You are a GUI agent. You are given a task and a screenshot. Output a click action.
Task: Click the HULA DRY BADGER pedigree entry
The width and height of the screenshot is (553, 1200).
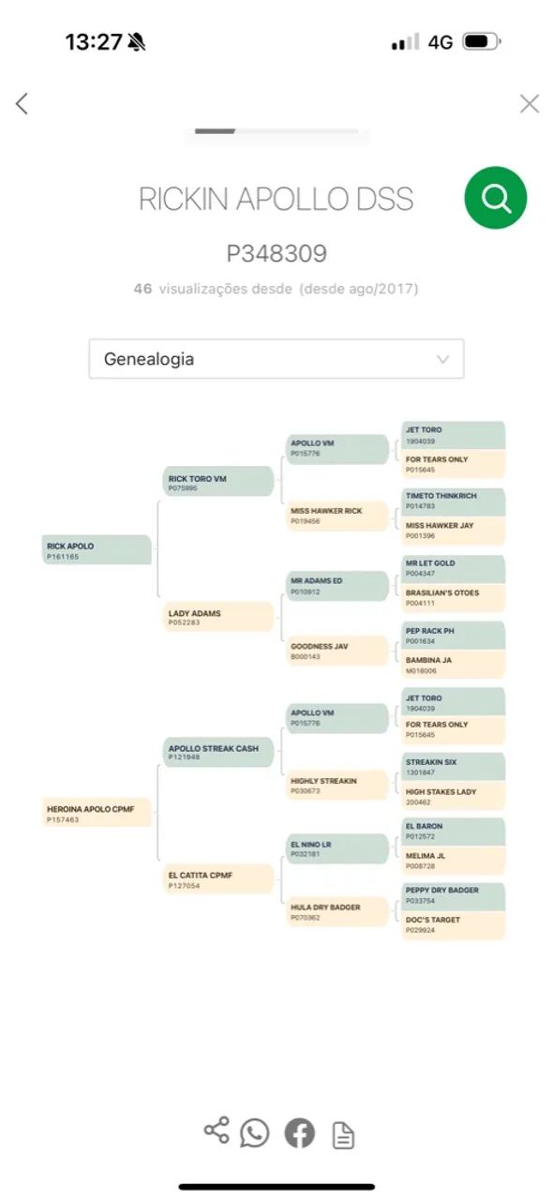pos(337,912)
